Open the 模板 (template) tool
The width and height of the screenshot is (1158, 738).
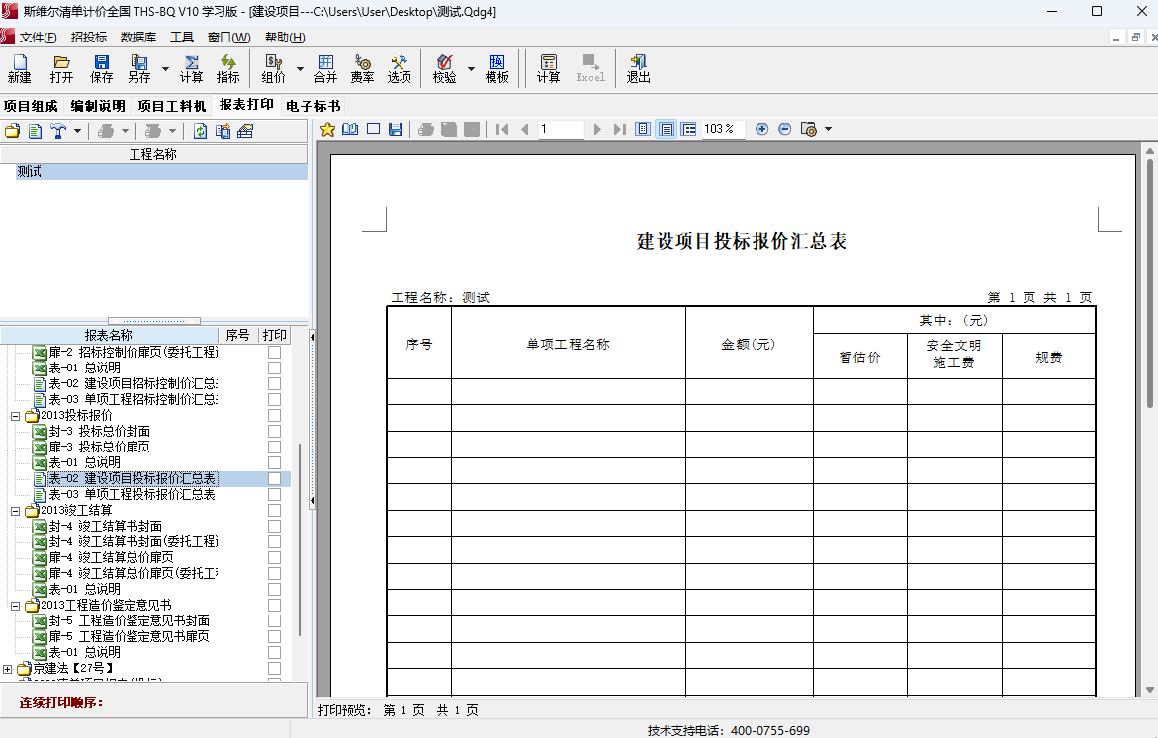[496, 68]
